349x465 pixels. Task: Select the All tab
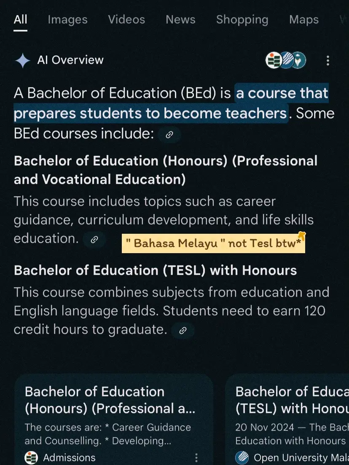[x=21, y=19]
